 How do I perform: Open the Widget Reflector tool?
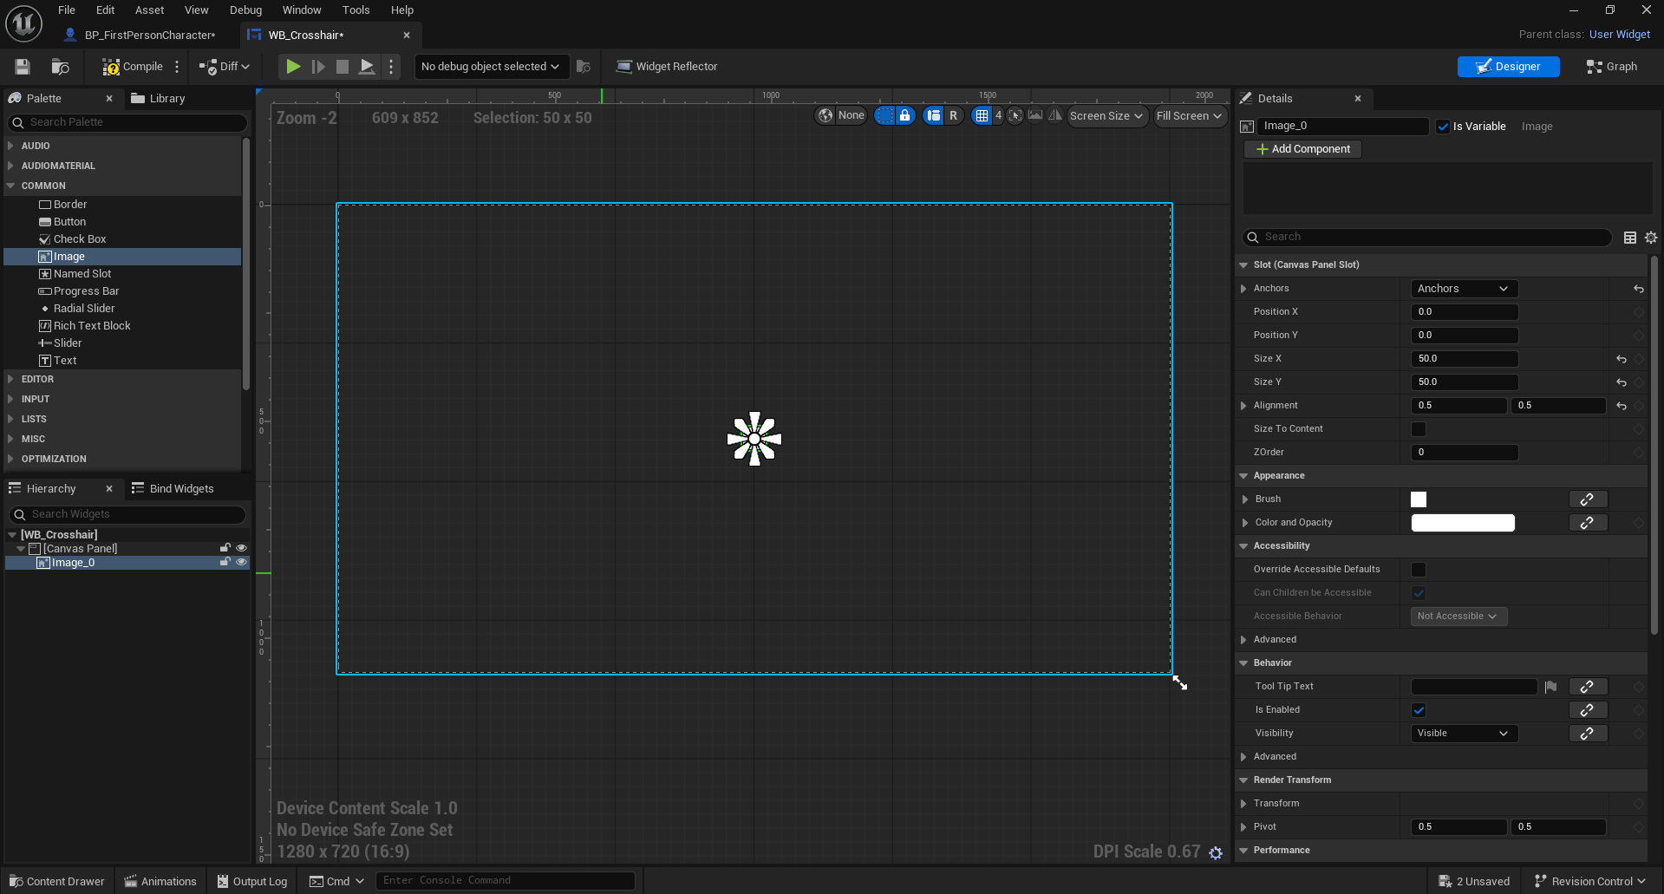666,67
